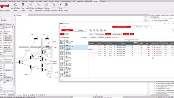Screen dimensions: 174x98
Task: Click ЩР1.1 panel icon in list
Action: (61, 64)
